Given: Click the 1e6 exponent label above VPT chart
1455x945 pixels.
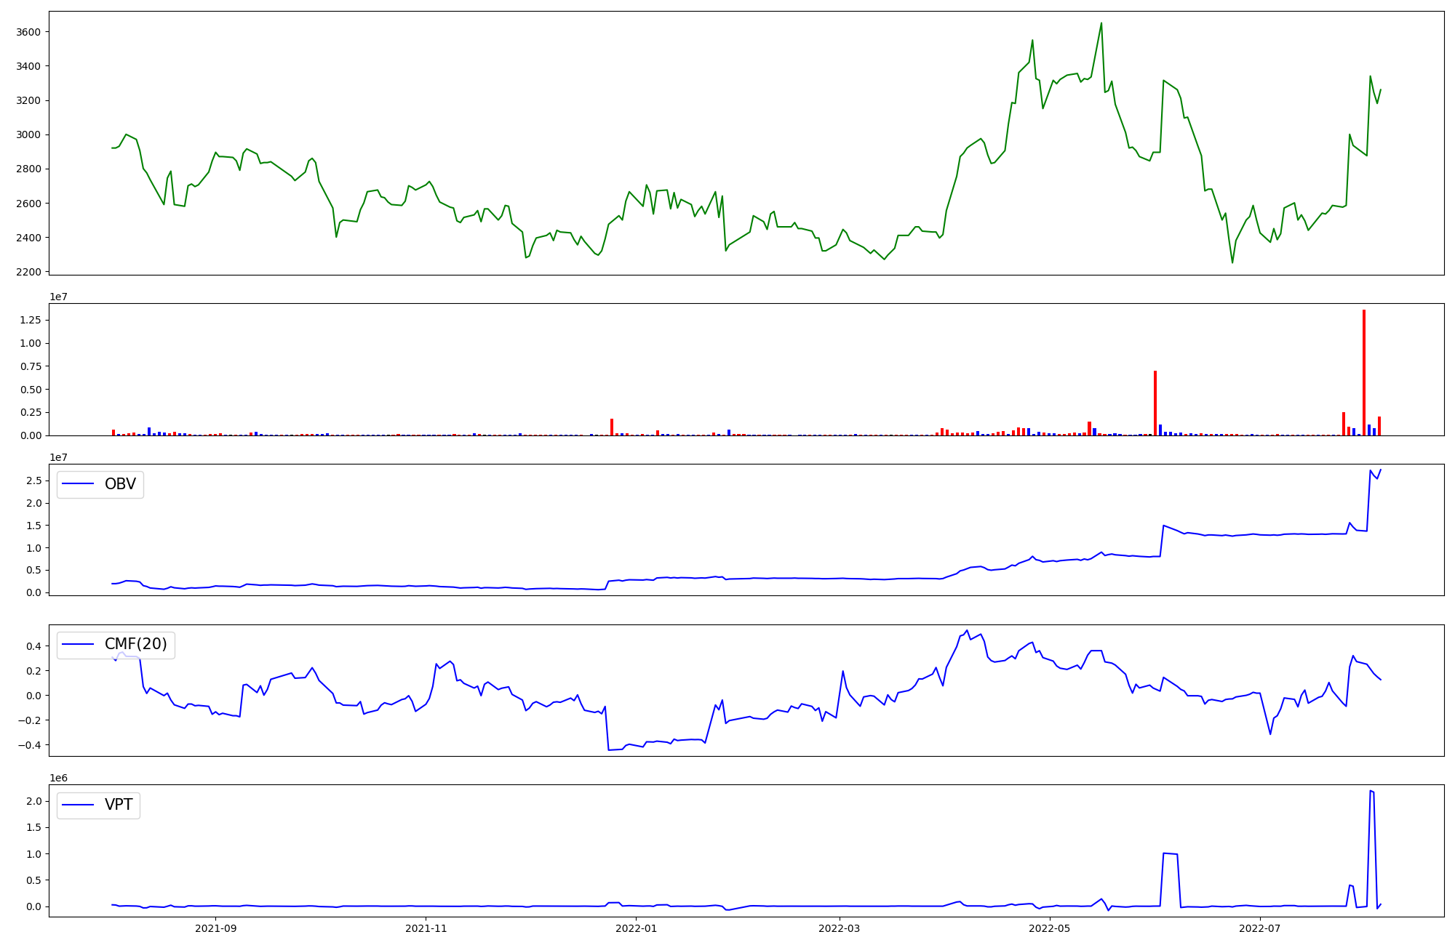Looking at the screenshot, I should tap(59, 778).
